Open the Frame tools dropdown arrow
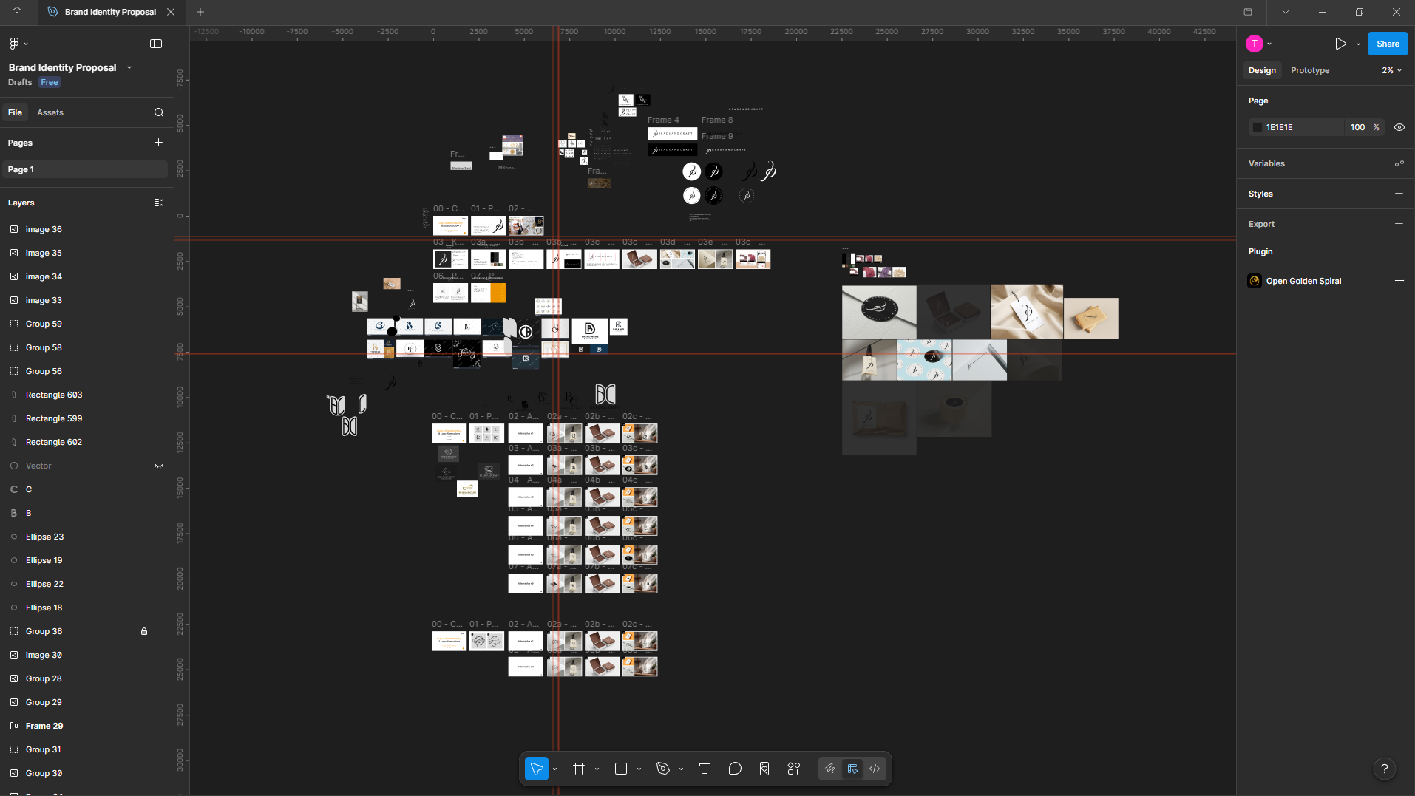 pyautogui.click(x=597, y=769)
